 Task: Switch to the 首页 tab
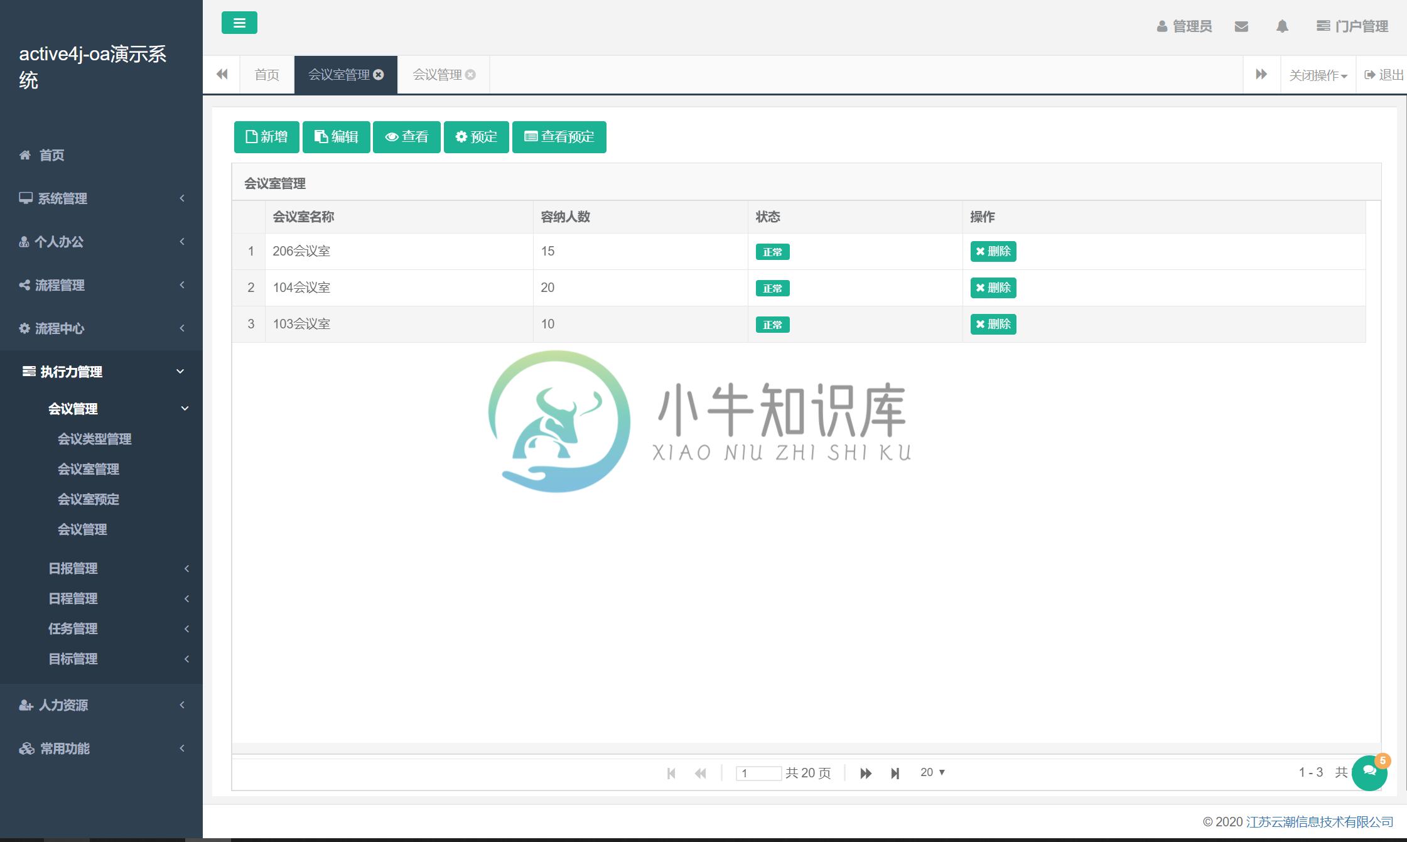267,75
